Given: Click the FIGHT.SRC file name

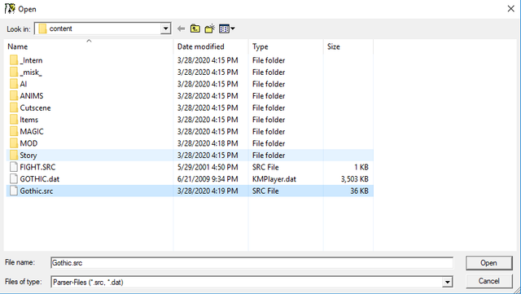Looking at the screenshot, I should pyautogui.click(x=37, y=167).
